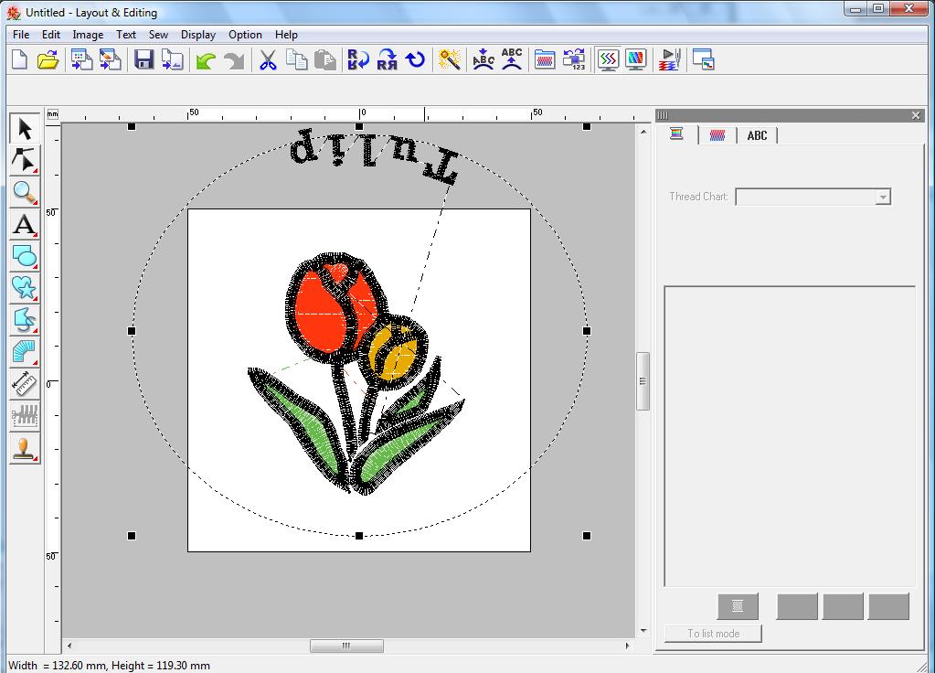Click the horizontal scrollbar left arrow

(69, 646)
